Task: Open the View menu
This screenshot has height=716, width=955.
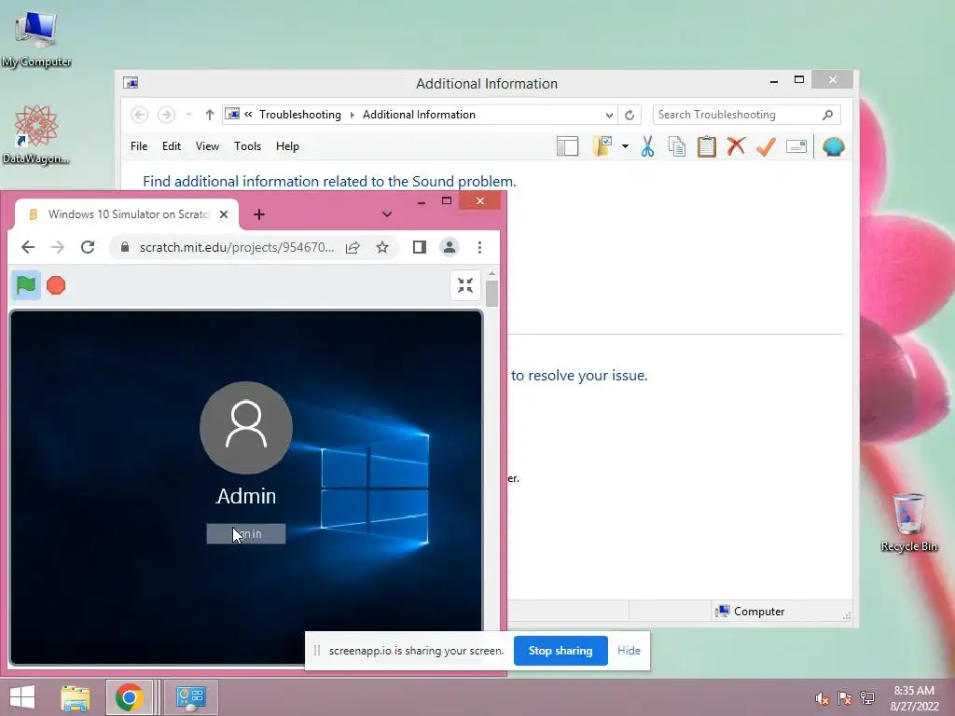Action: tap(207, 146)
